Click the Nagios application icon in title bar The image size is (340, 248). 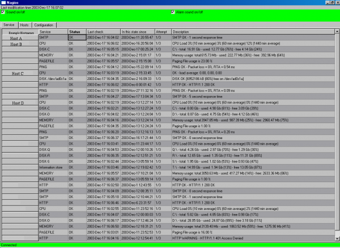(3, 3)
